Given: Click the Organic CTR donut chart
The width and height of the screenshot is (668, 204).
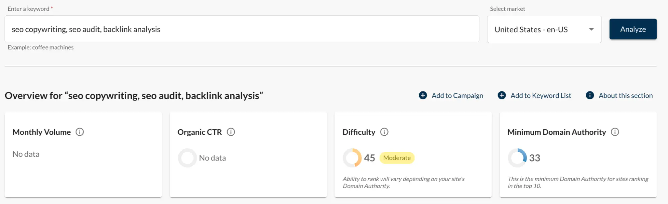Looking at the screenshot, I should point(187,158).
